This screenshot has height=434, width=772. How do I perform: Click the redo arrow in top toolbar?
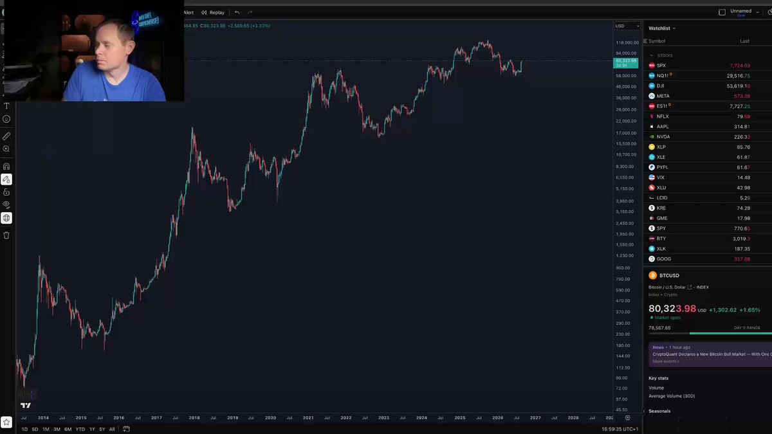tap(250, 12)
